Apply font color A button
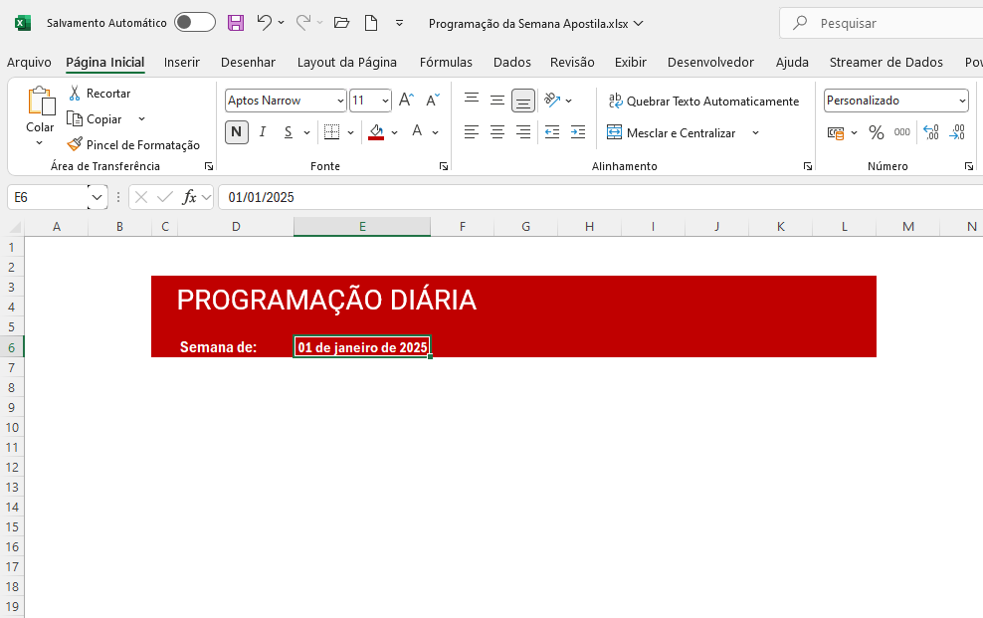Image resolution: width=983 pixels, height=618 pixels. click(x=417, y=131)
